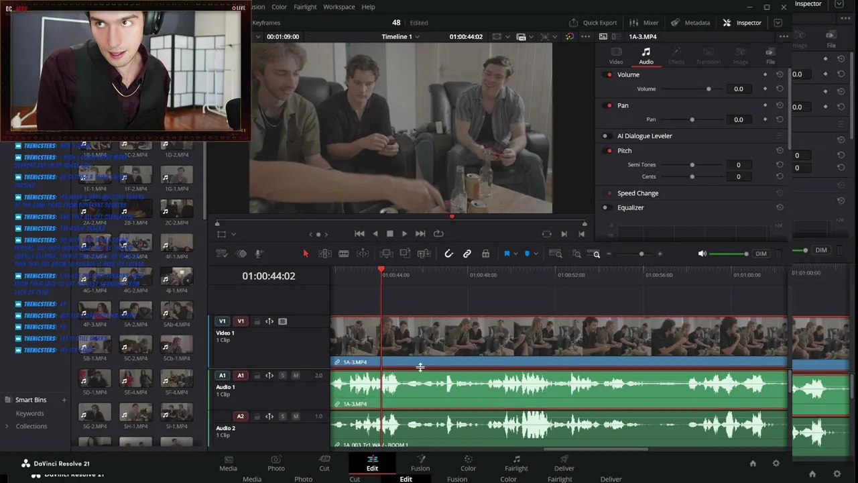
Task: Reset the Volume parameter
Action: coord(780,74)
